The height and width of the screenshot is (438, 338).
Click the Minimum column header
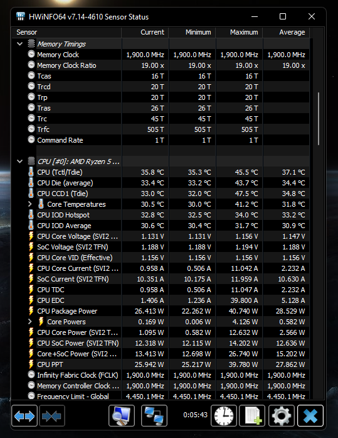pos(192,33)
